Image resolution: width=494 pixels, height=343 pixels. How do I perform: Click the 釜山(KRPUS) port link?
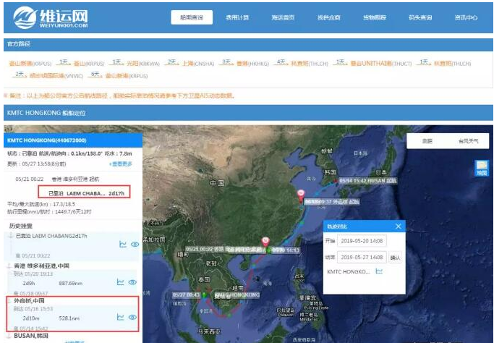point(89,64)
